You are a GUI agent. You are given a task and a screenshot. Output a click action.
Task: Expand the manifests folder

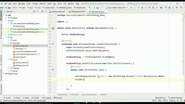(x=6, y=18)
